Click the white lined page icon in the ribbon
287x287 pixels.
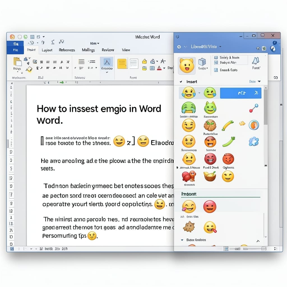click(x=134, y=64)
